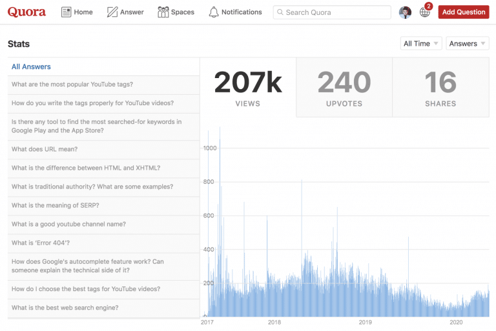The width and height of the screenshot is (496, 331).
Task: Select the 207k Views tab
Action: pos(248,87)
